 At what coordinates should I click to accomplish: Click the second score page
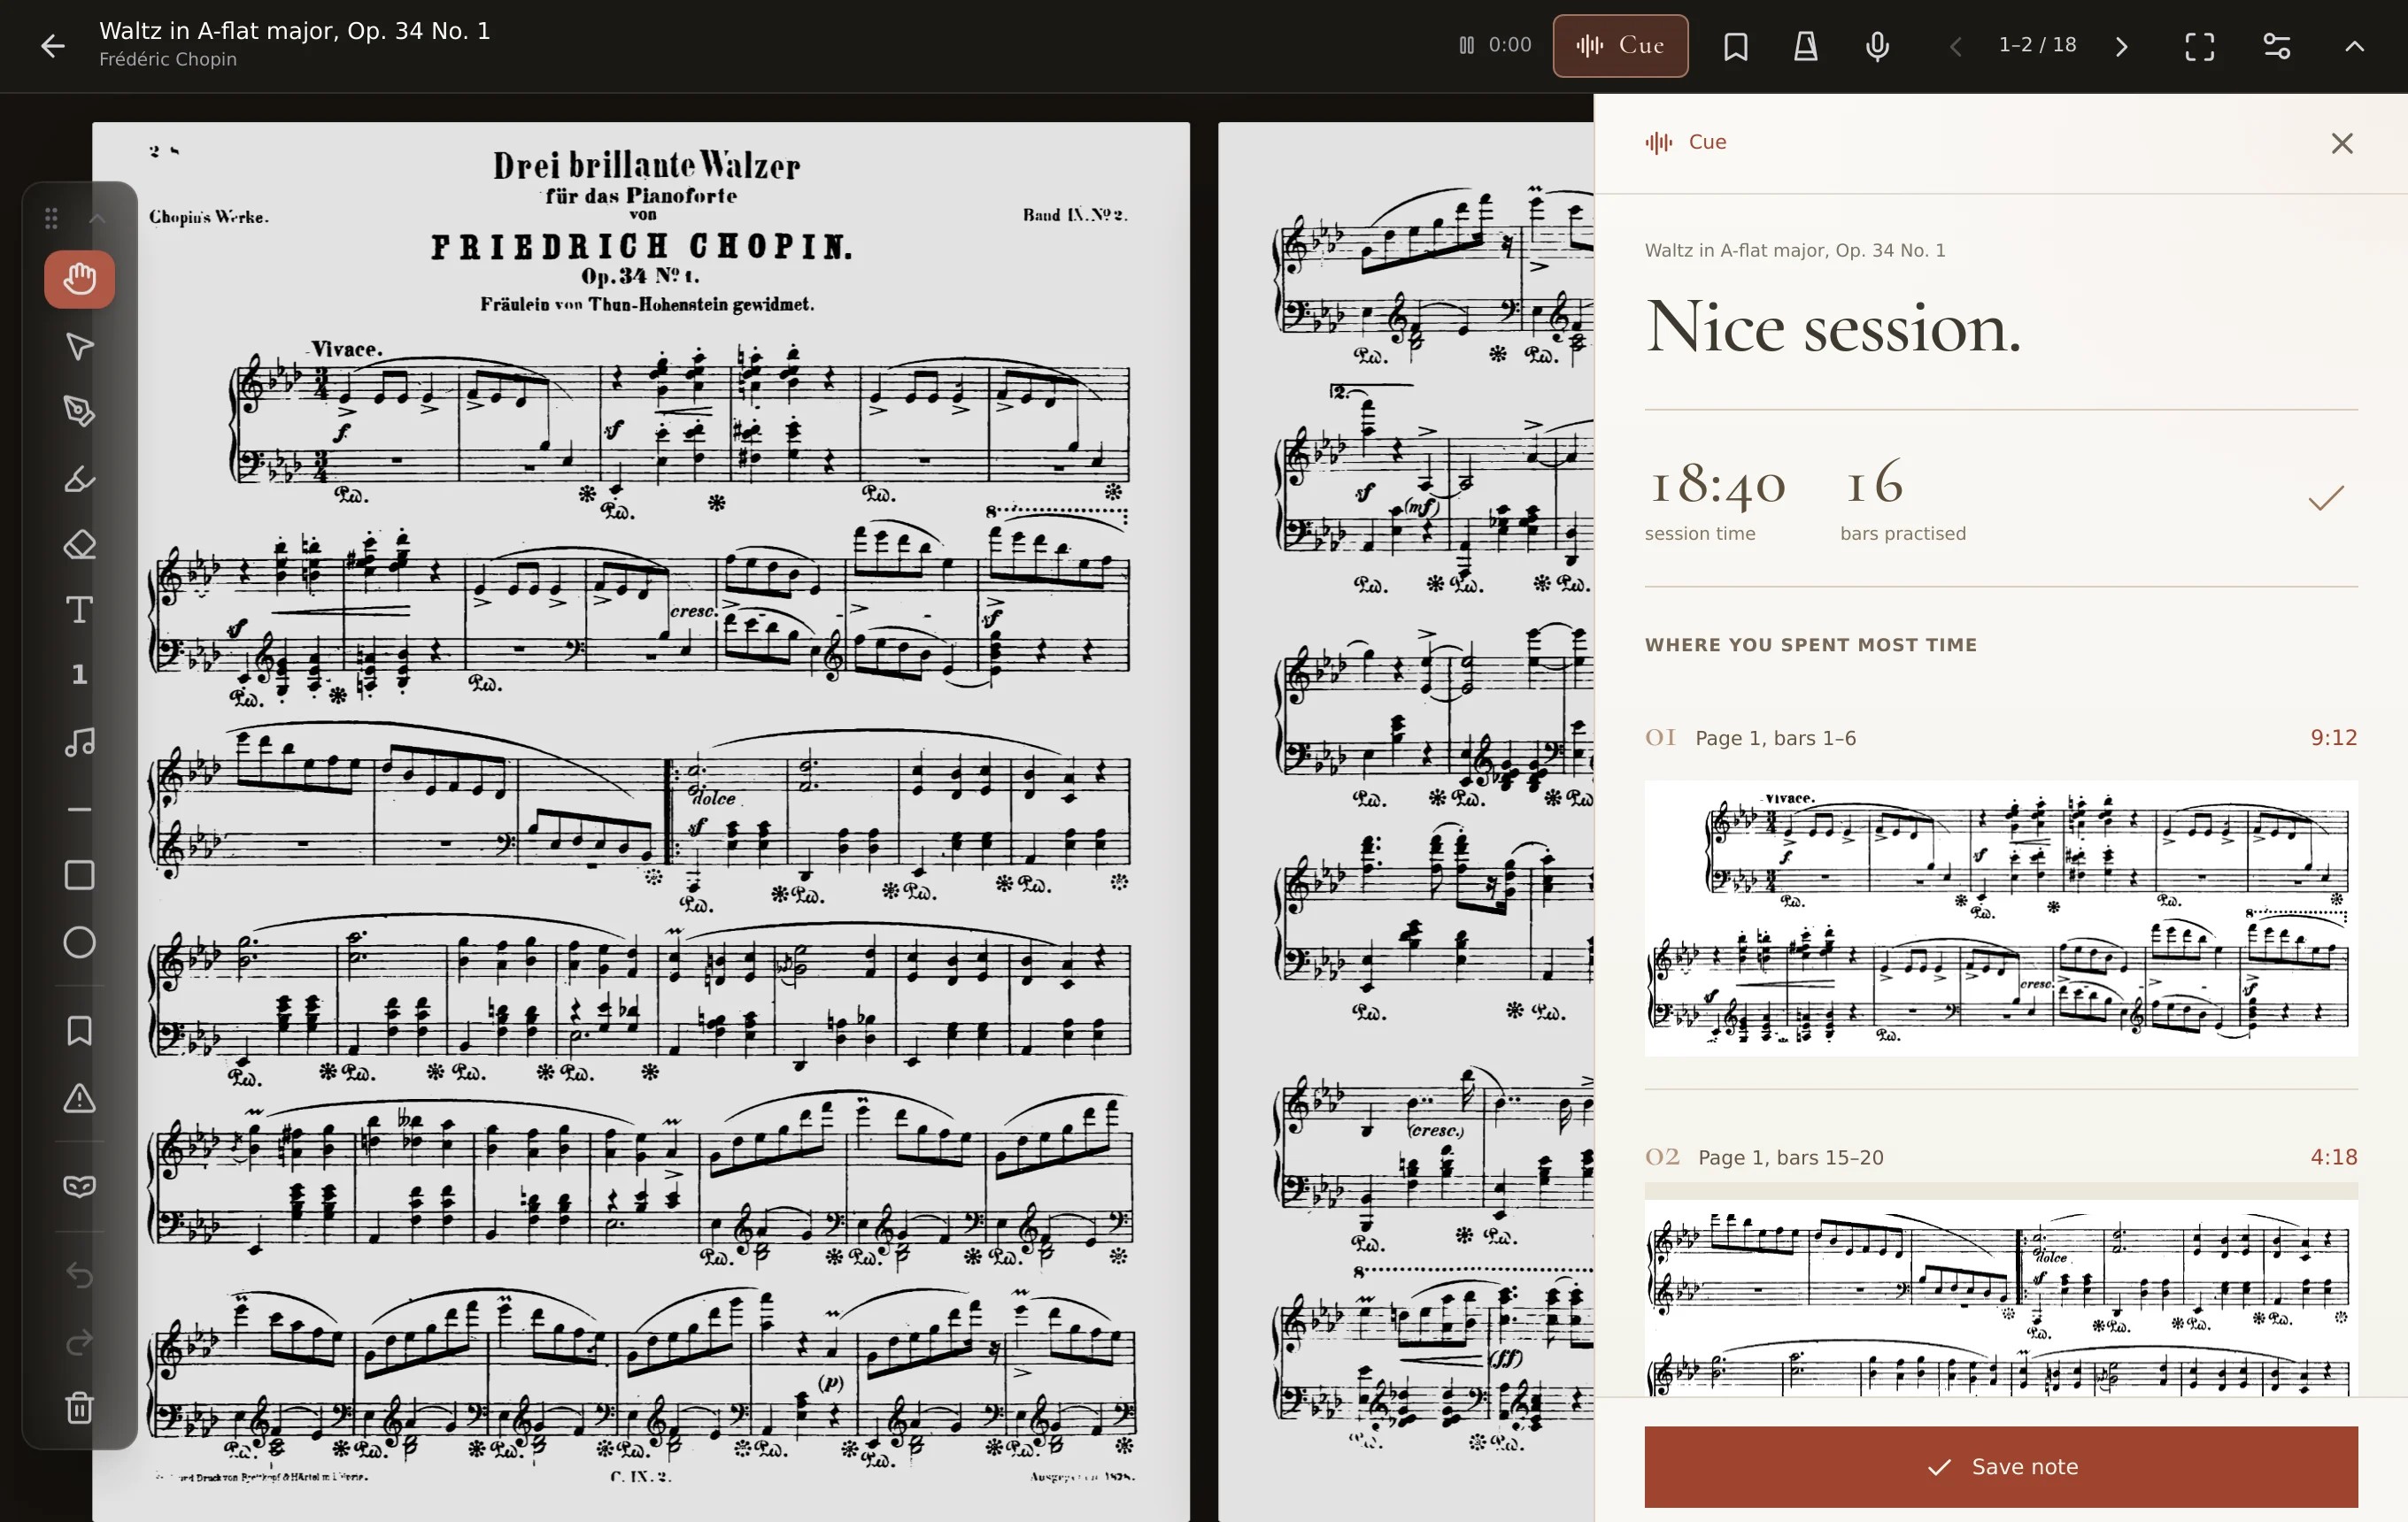(x=1406, y=821)
